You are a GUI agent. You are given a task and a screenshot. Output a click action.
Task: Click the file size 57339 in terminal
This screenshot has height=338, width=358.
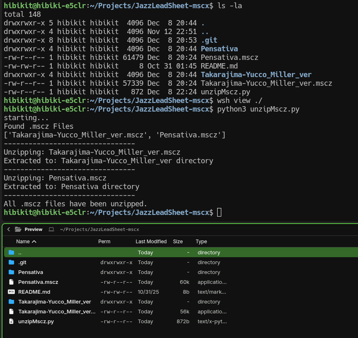133,83
